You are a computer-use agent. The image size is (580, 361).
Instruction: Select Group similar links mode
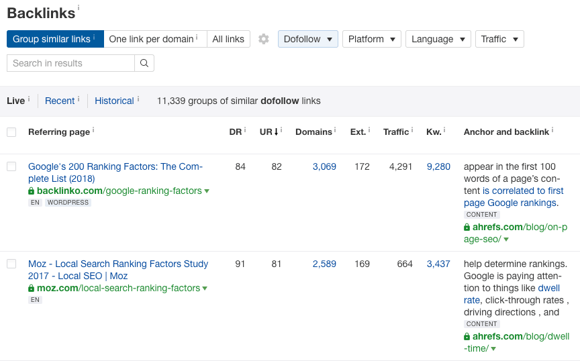55,39
